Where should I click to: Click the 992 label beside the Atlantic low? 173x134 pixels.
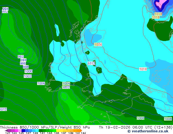point(21,57)
